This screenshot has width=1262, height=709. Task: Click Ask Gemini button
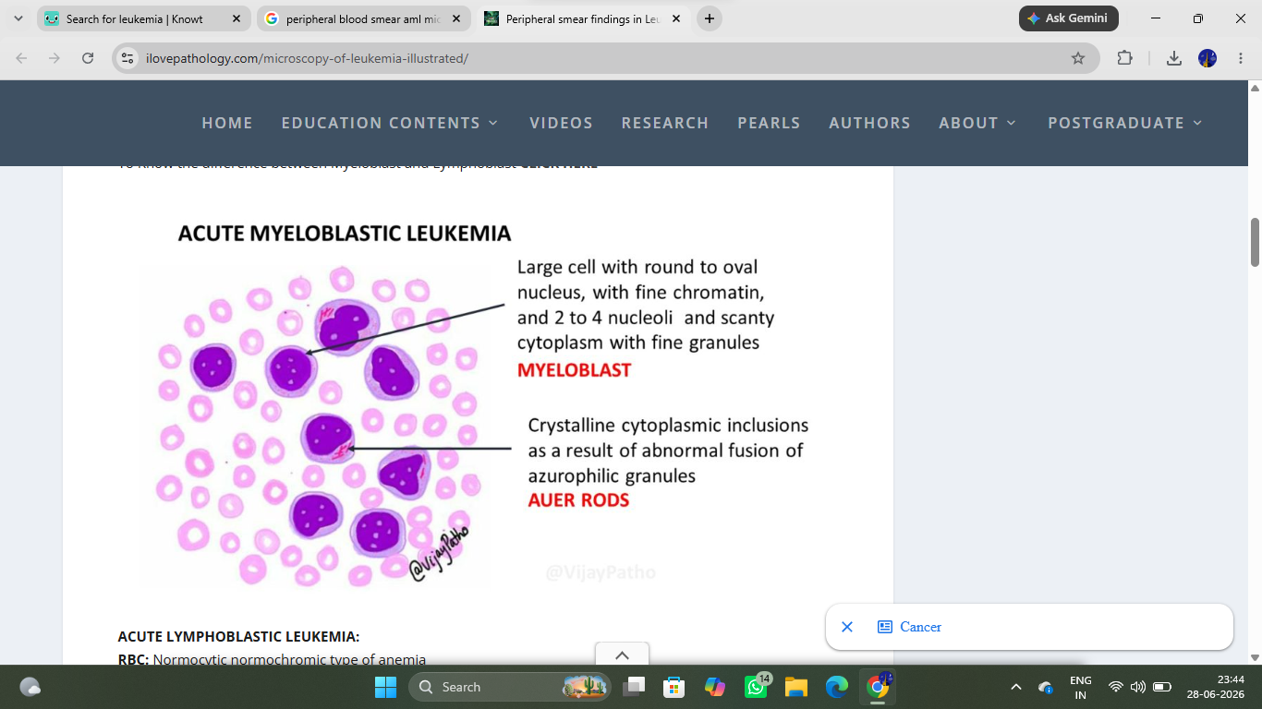point(1069,18)
